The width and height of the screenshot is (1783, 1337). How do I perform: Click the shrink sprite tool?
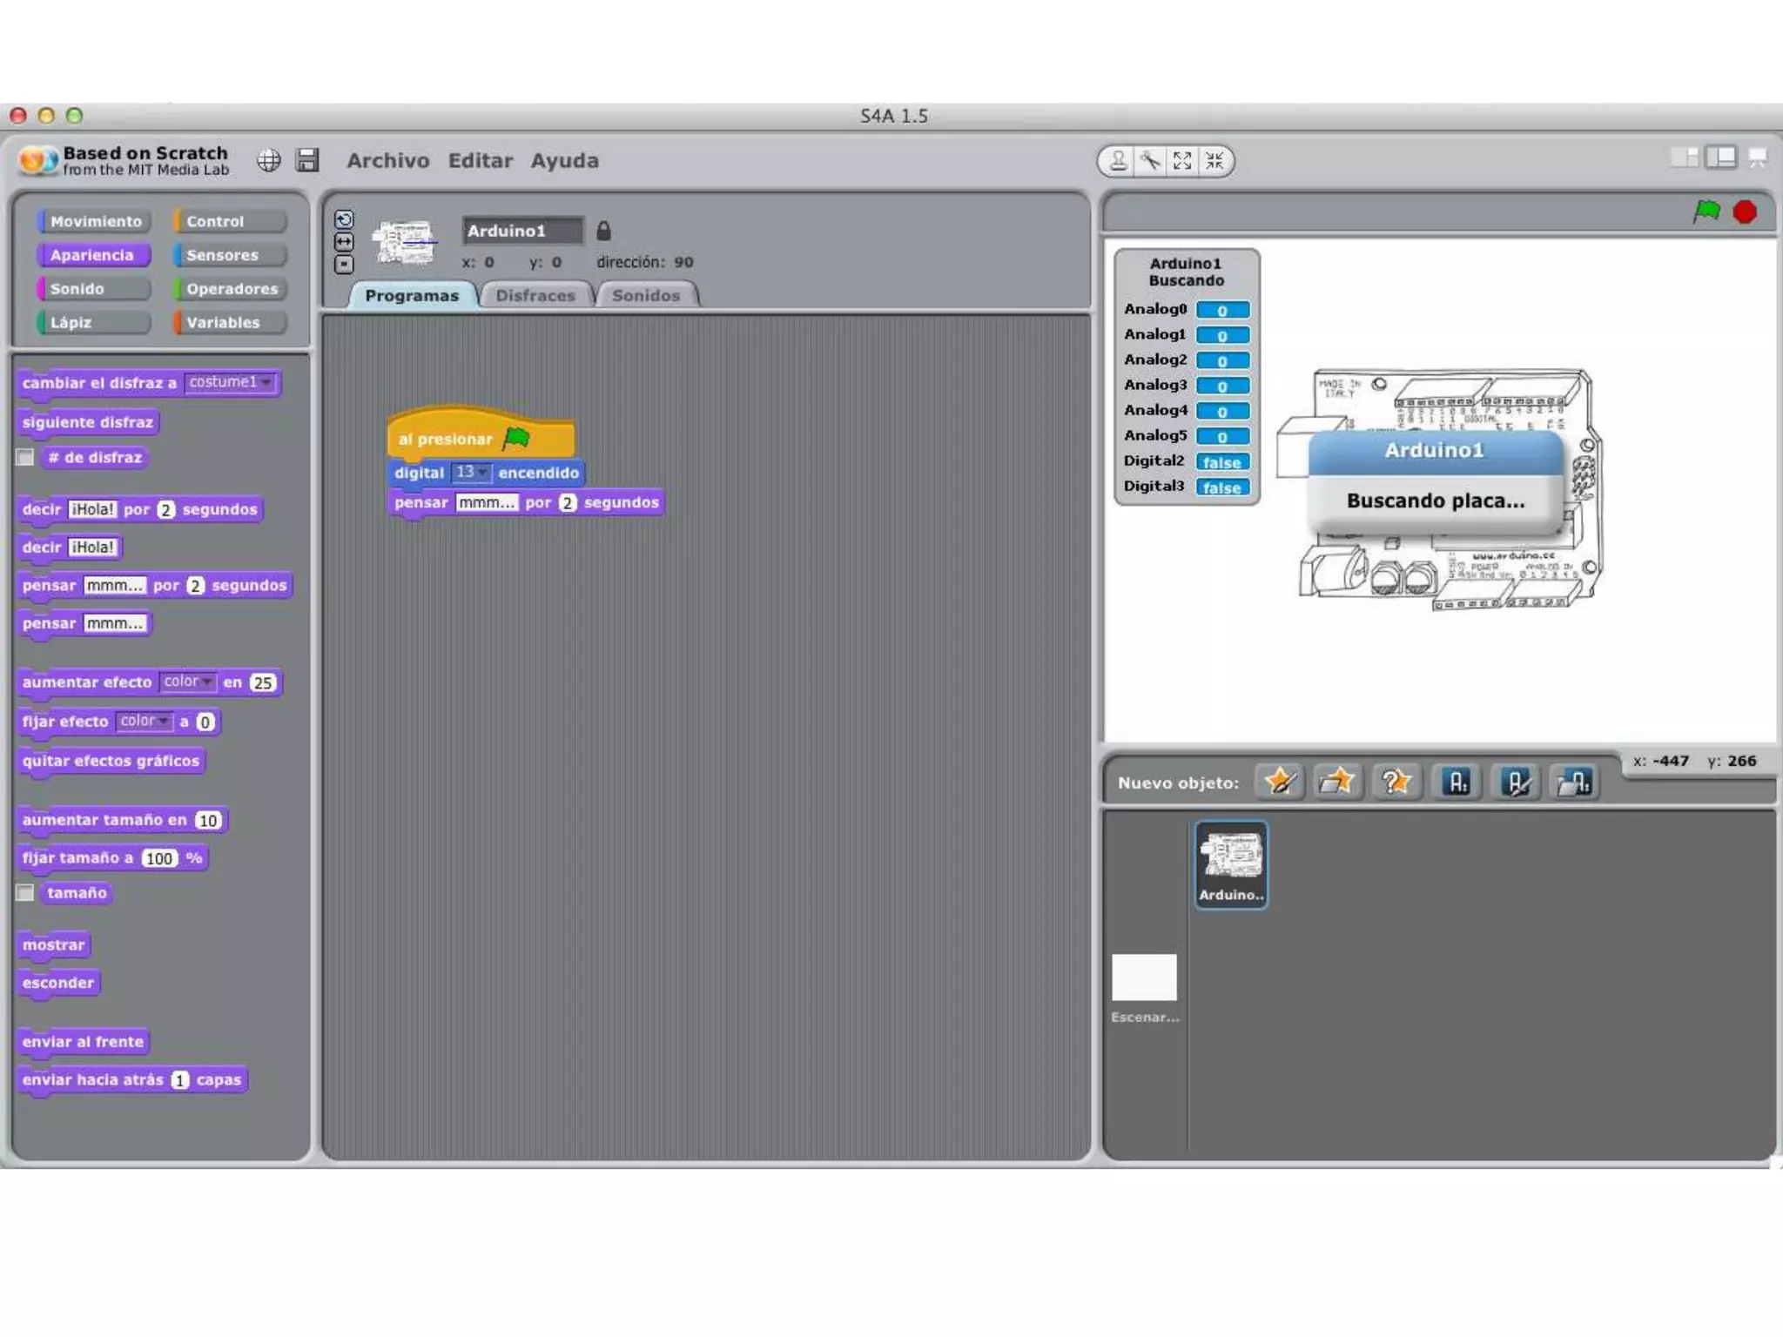click(1214, 161)
